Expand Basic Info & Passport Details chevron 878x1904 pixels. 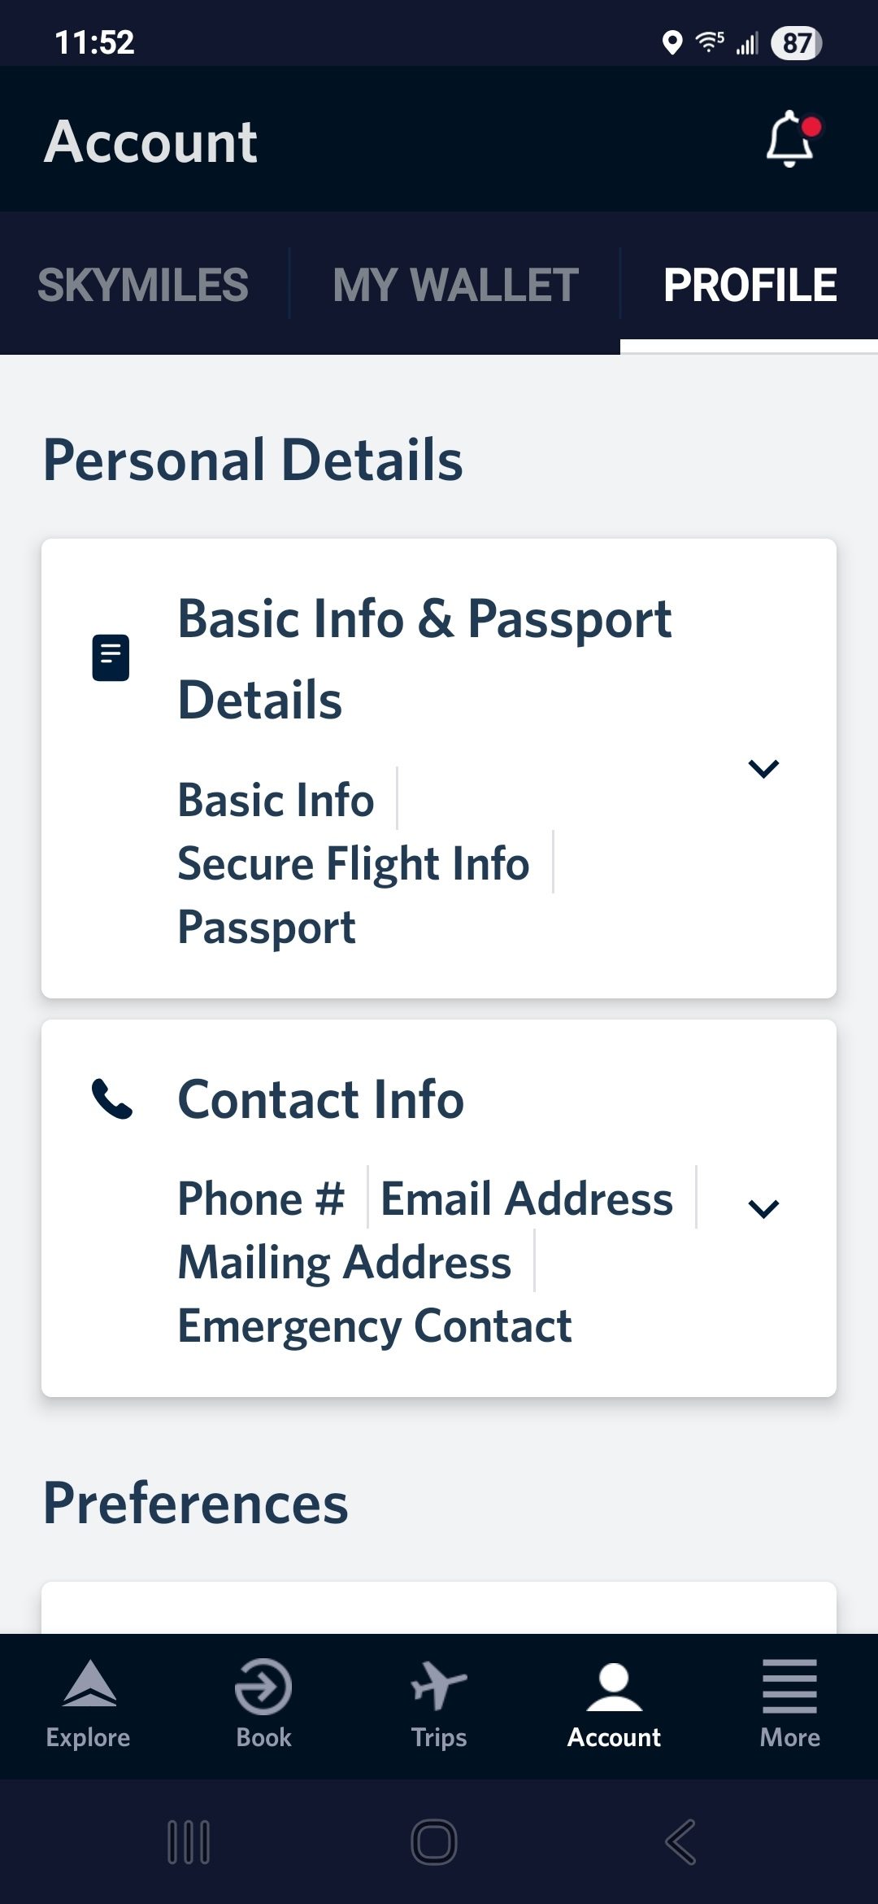tap(763, 768)
